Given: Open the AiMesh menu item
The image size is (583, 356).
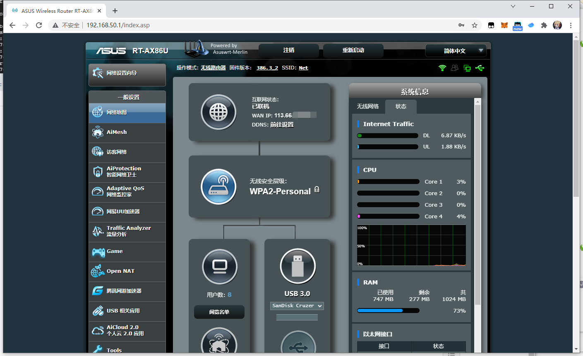Looking at the screenshot, I should pos(127,133).
